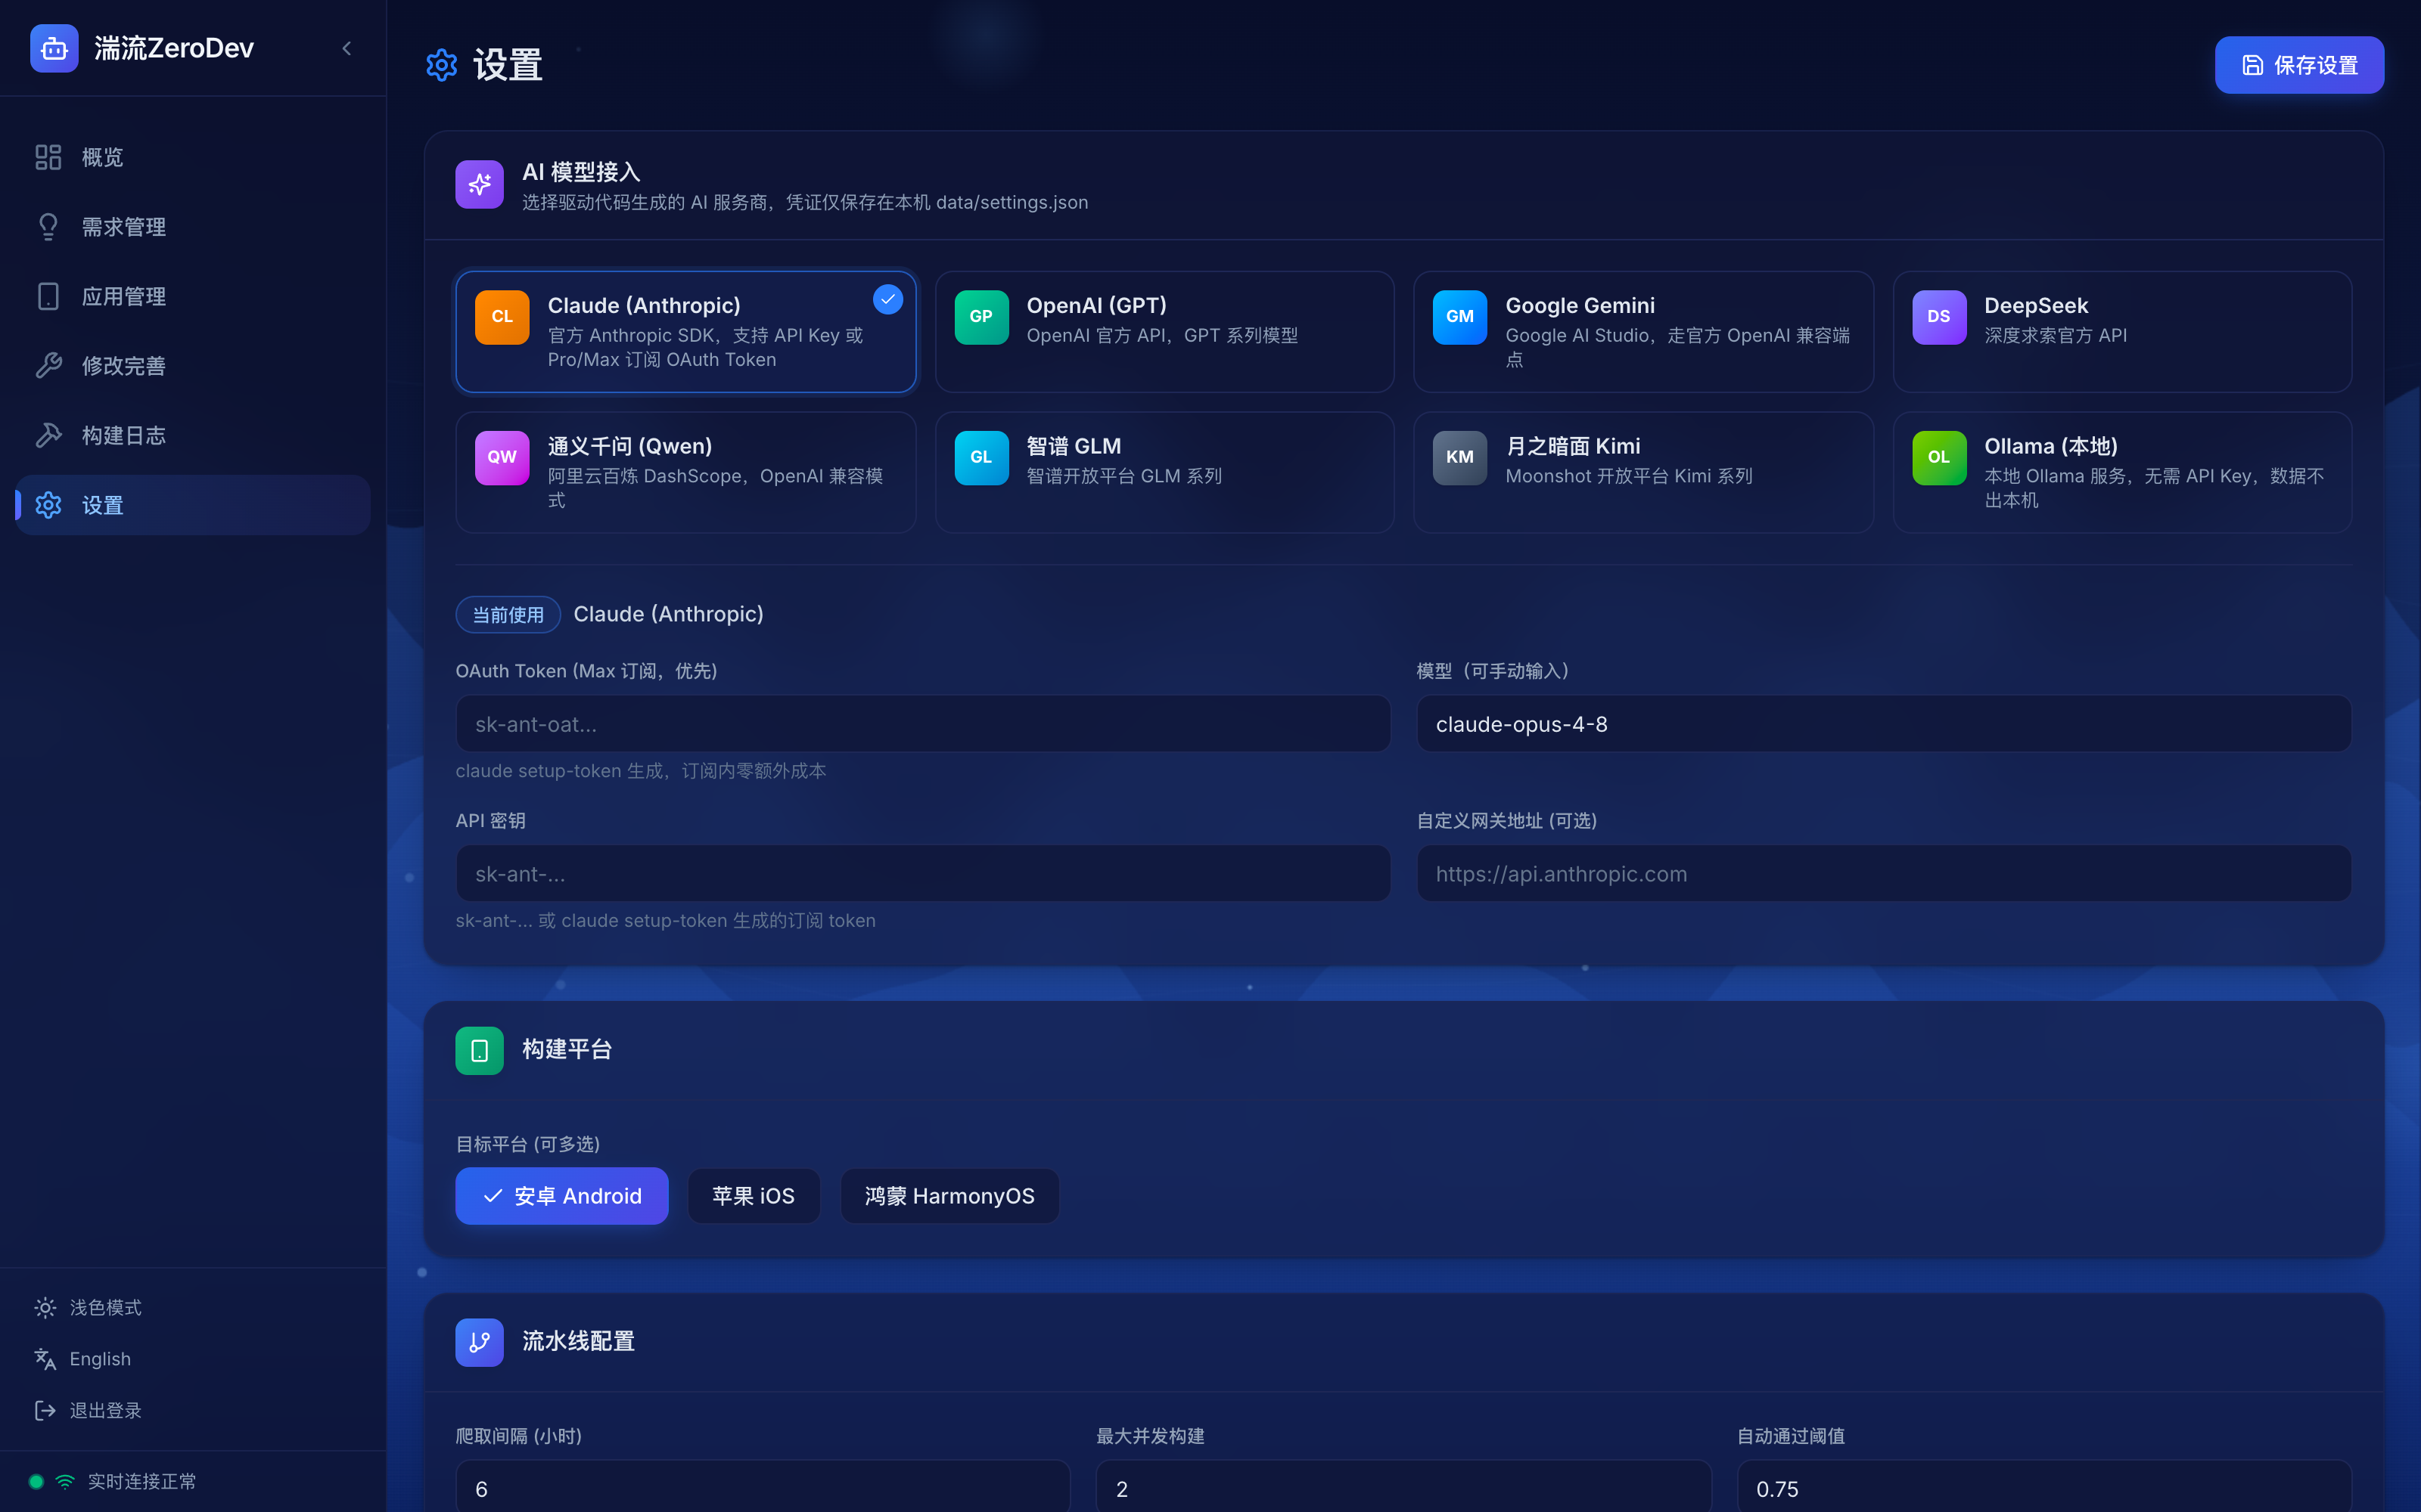The image size is (2421, 1512).
Task: Click the cyan GL badge icon
Action: click(981, 458)
